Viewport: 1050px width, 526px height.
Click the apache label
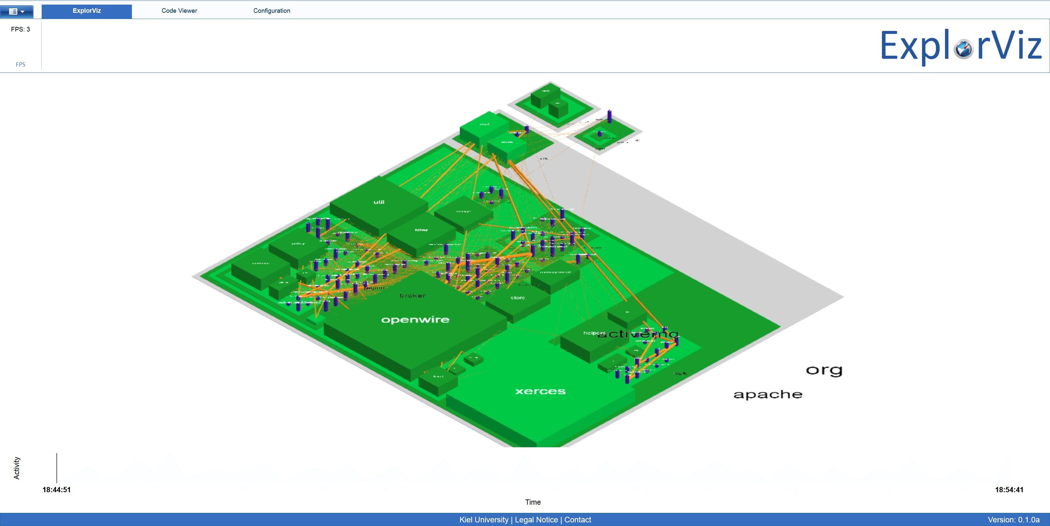[x=768, y=395]
